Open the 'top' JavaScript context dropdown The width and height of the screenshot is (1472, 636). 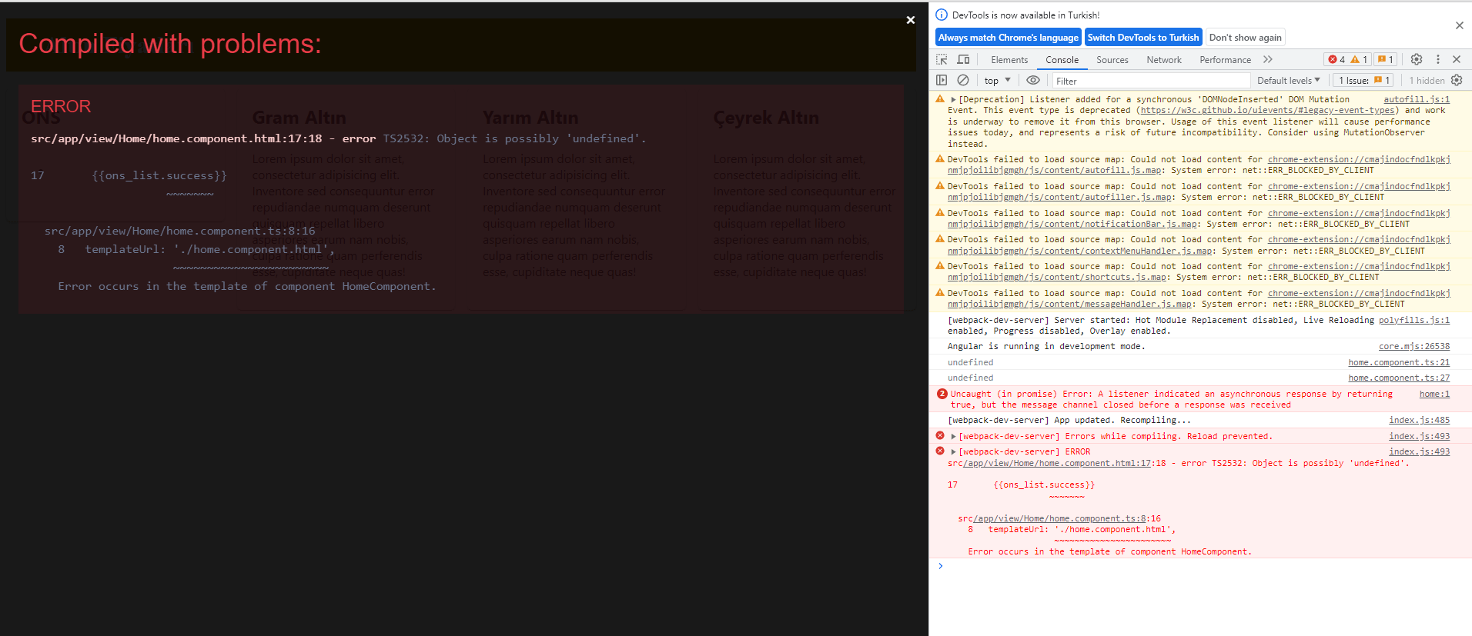997,80
